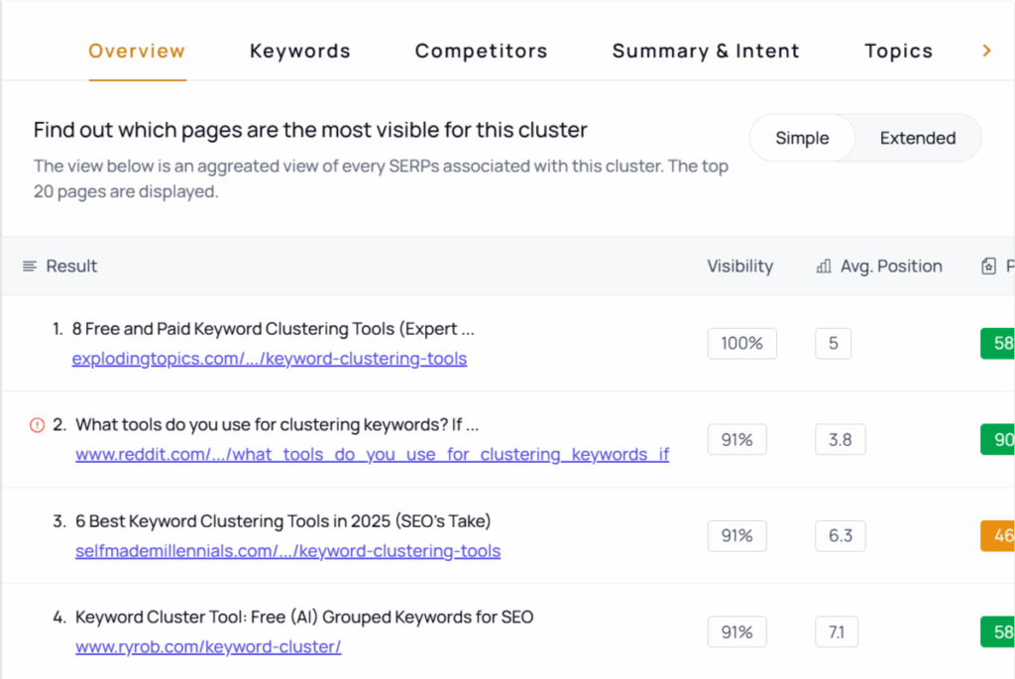Switch to Simple view
1015x679 pixels.
(x=802, y=138)
